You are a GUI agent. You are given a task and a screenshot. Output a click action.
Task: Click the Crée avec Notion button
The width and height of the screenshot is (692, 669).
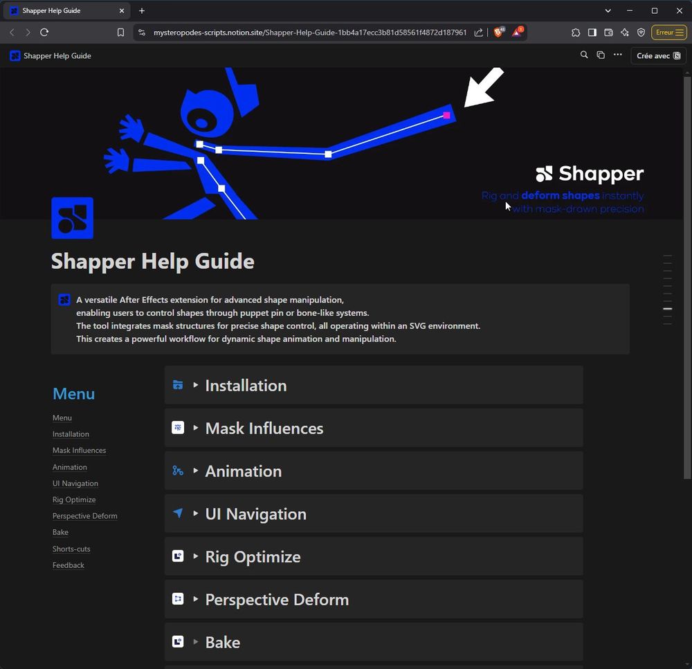pyautogui.click(x=659, y=55)
